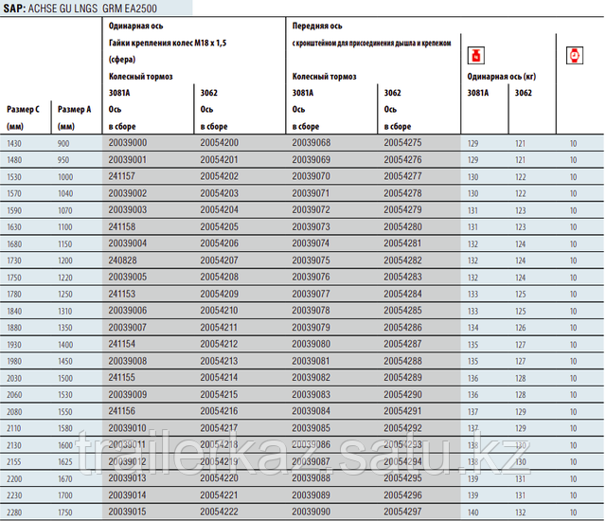Select part number 20039004
This screenshot has width=606, height=521.
128,243
